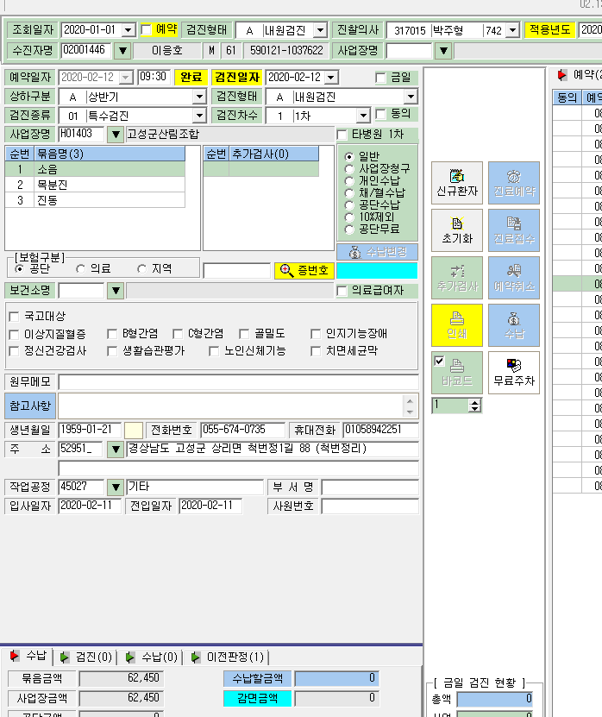Click the 증번호 magnifier search button

304,271
